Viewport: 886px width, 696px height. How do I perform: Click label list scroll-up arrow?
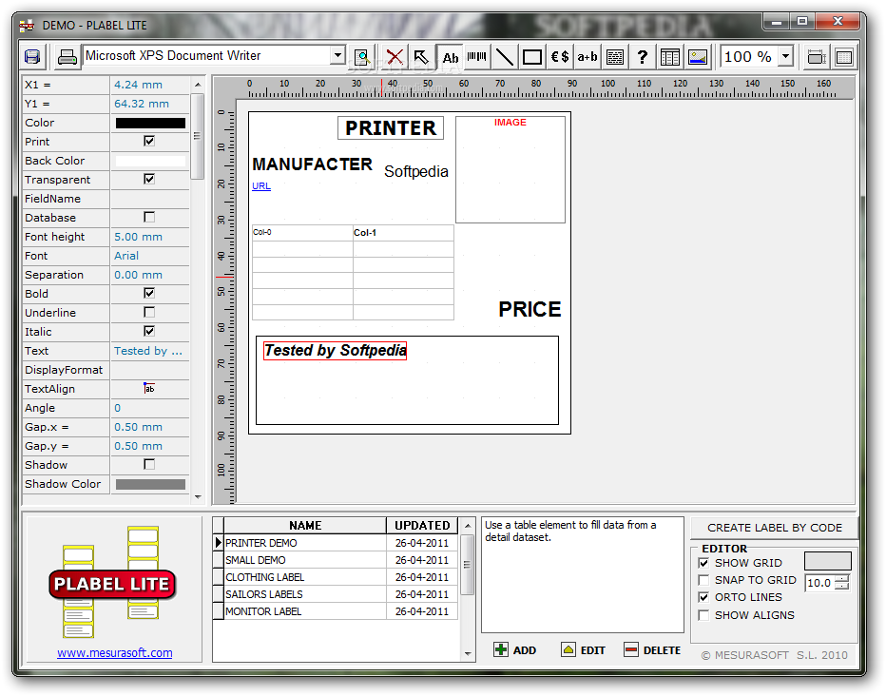(x=468, y=526)
